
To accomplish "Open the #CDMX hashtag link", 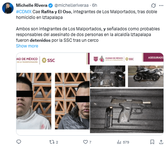I will [x=24, y=12].
